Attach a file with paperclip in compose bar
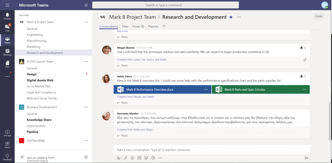The image size is (332, 163). [x=125, y=158]
